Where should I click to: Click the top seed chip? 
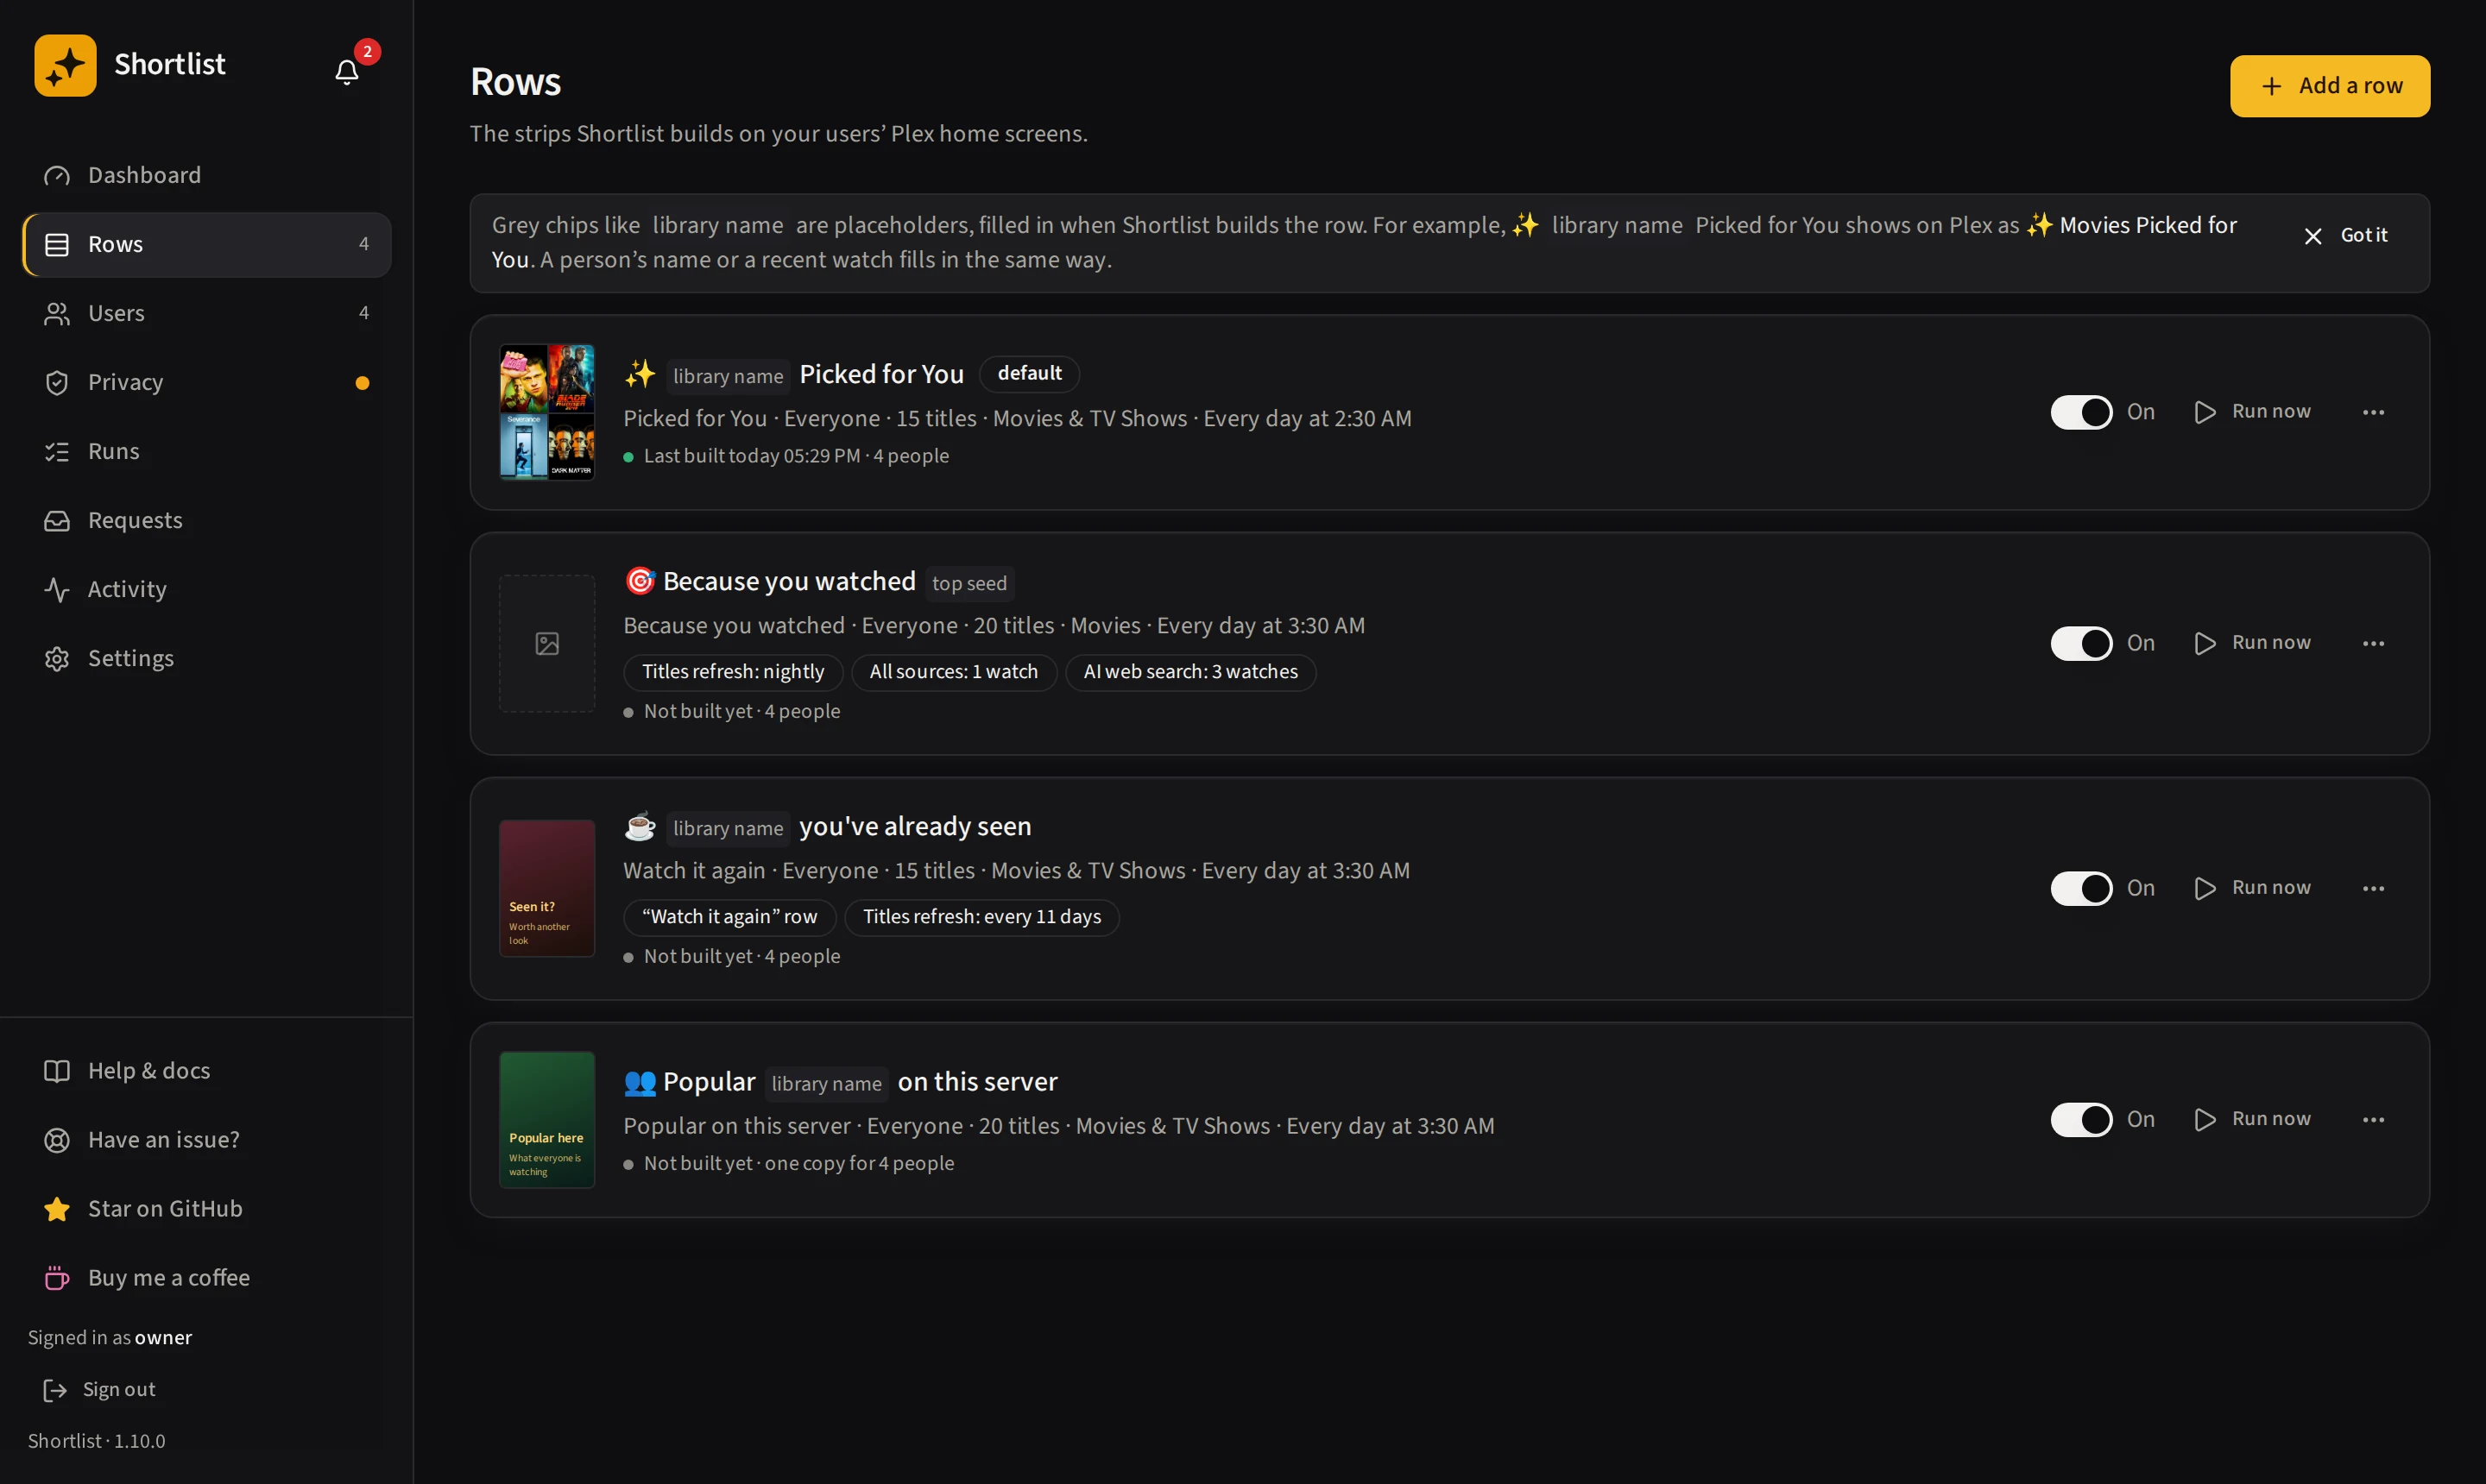pyautogui.click(x=969, y=583)
